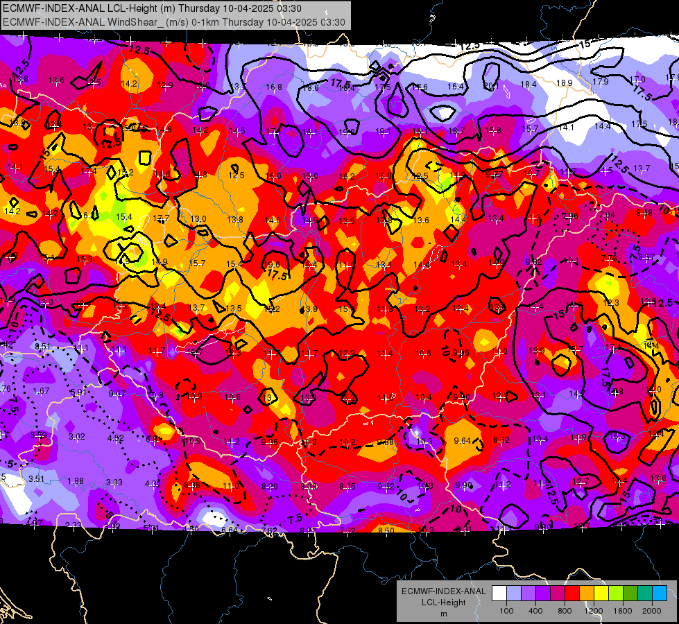Click the wind shear value '8.62'
This screenshot has width=679, height=624.
pos(501,440)
